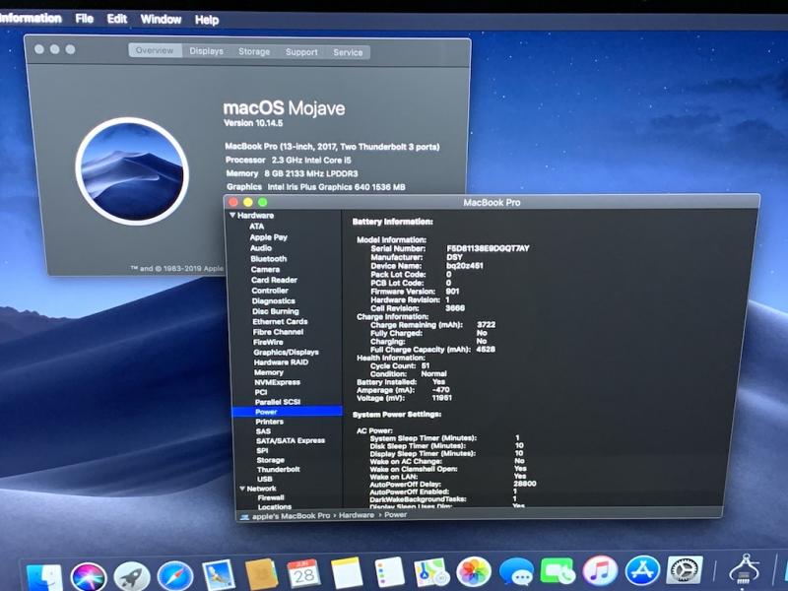Launch Siri from the Dock
The height and width of the screenshot is (591, 788).
89,576
